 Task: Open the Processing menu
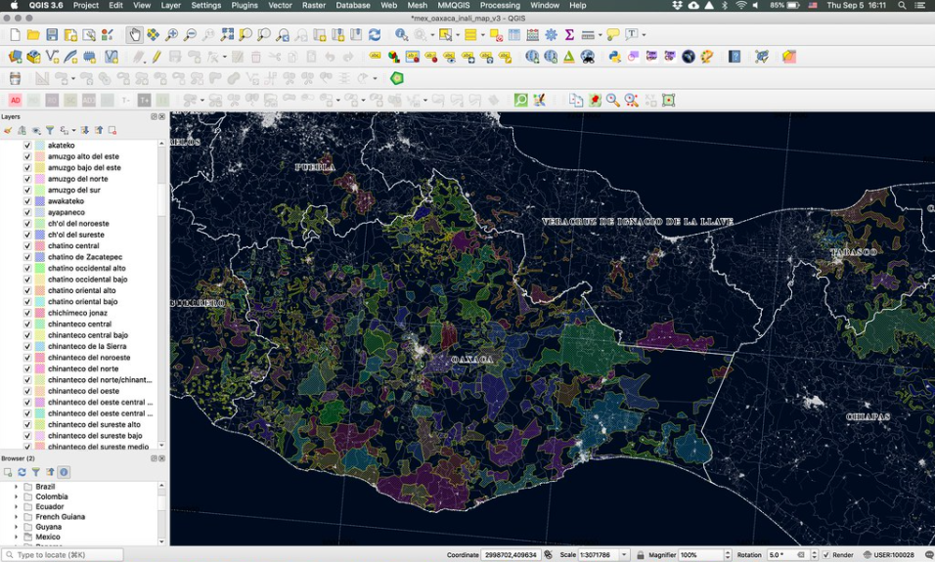500,5
